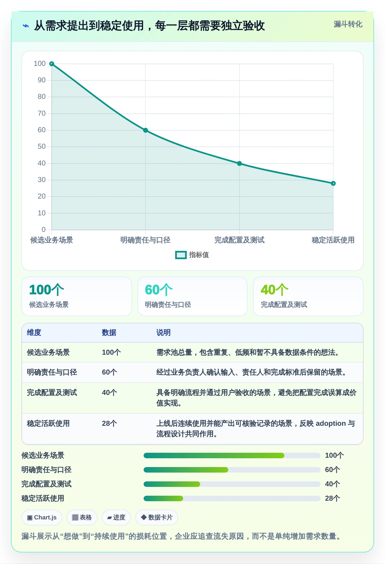
Task: Click the 进度 tag chip
Action: [116, 517]
